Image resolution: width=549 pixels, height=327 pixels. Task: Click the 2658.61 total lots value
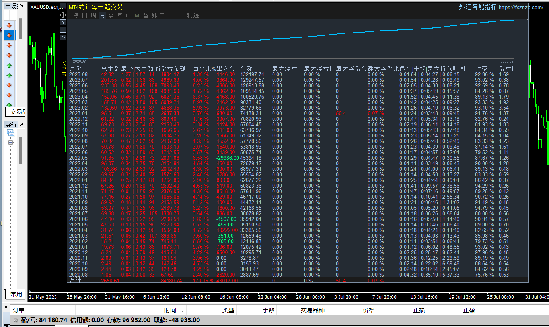tap(110, 281)
